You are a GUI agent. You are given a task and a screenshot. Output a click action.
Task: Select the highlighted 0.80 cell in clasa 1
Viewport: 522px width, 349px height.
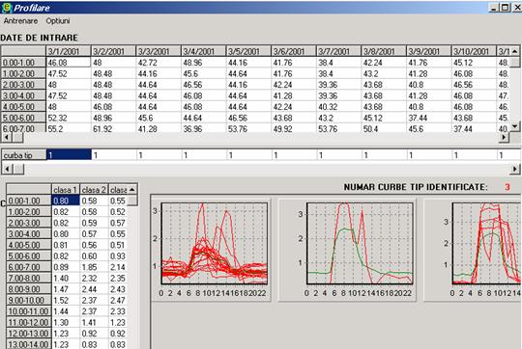coord(66,201)
